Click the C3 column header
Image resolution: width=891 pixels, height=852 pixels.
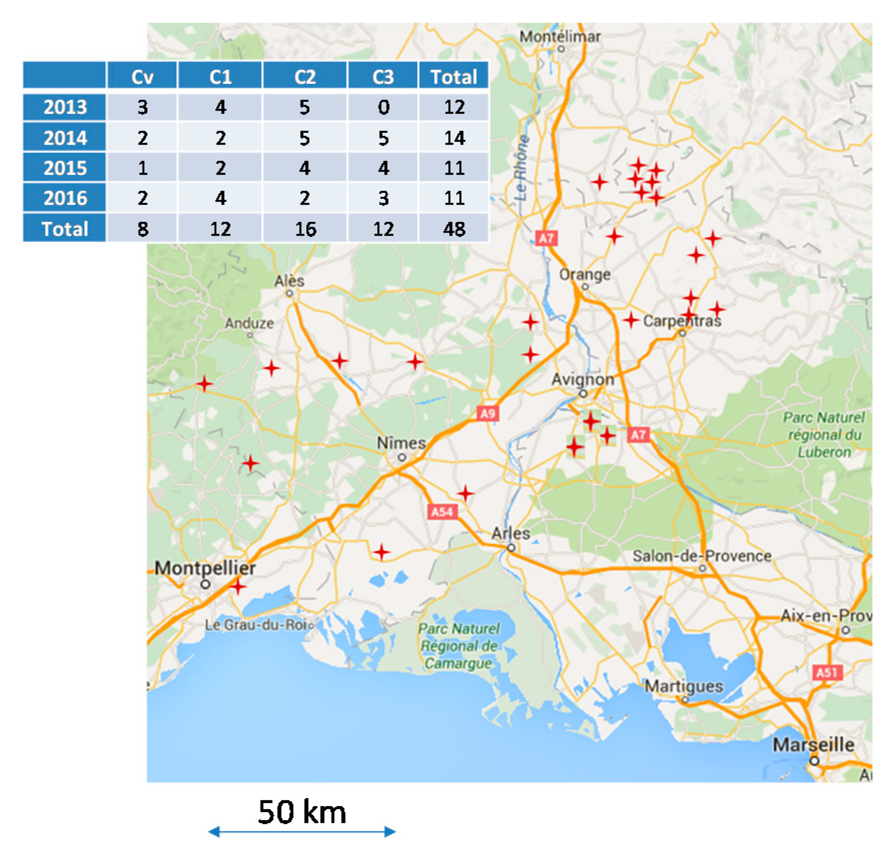[x=383, y=76]
